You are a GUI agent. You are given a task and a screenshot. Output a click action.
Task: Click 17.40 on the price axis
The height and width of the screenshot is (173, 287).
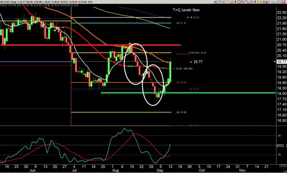click(281, 104)
